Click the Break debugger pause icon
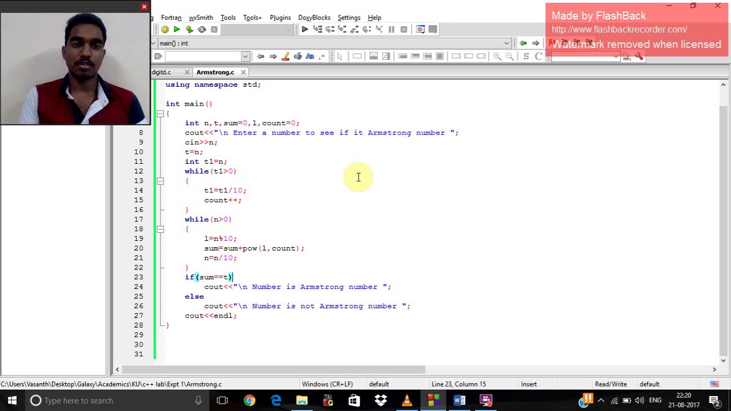The height and width of the screenshot is (411, 731). coord(391,30)
